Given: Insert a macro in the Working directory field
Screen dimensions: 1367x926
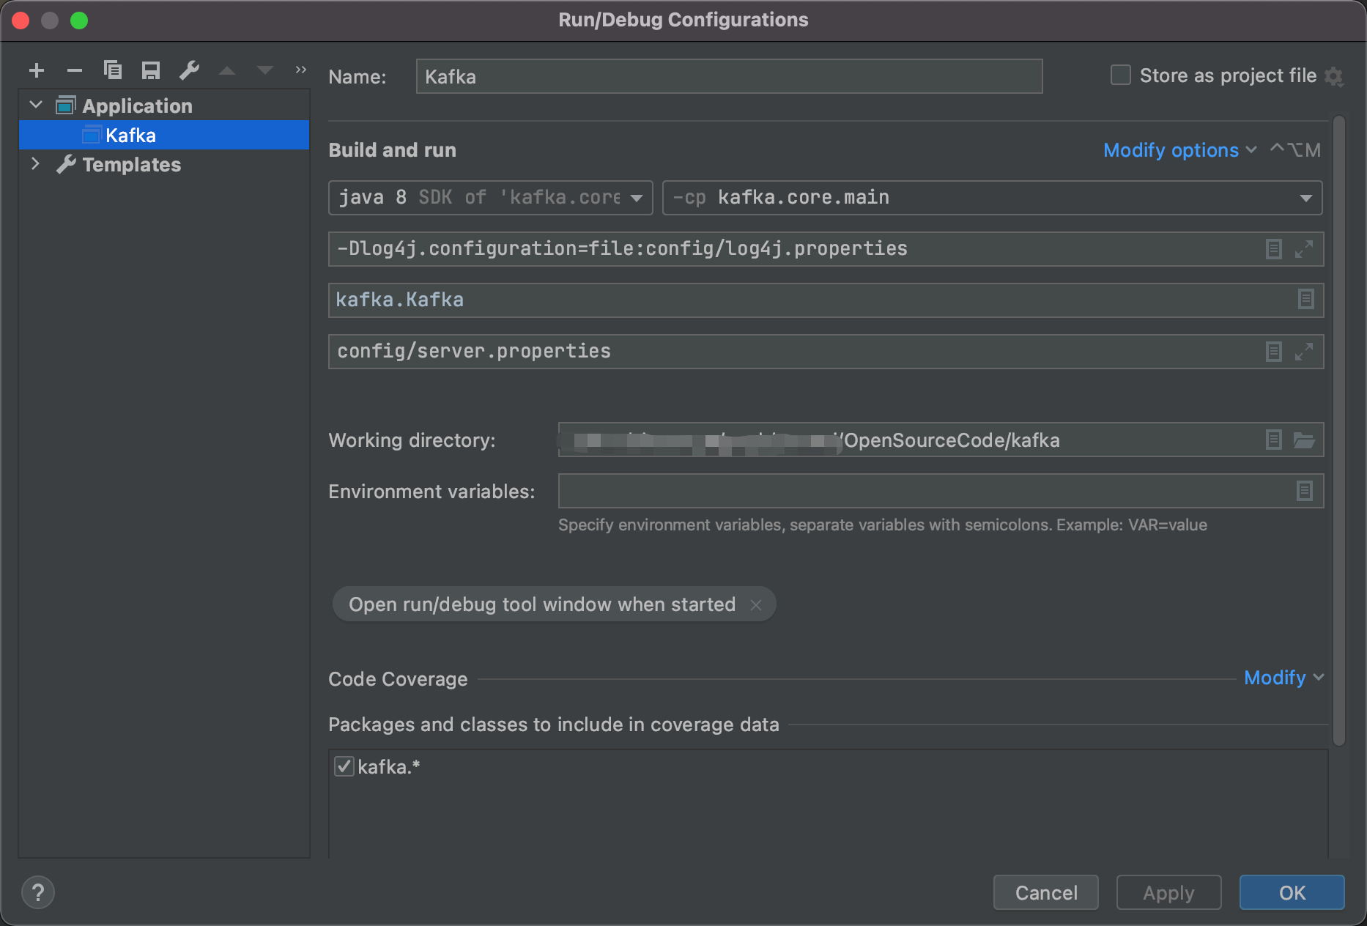Looking at the screenshot, I should [x=1274, y=440].
